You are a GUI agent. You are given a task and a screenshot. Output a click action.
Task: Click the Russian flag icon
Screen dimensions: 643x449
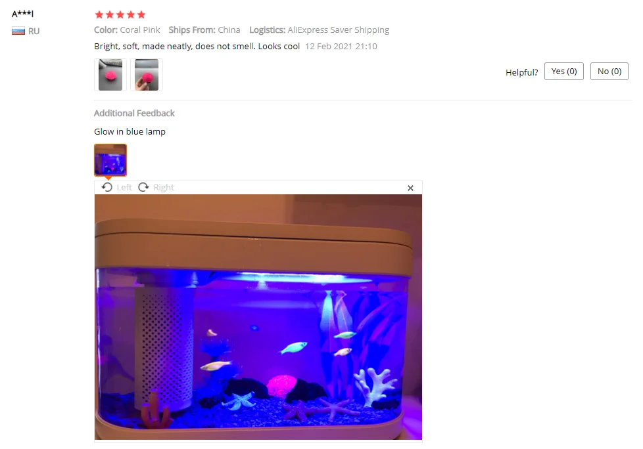[x=18, y=31]
